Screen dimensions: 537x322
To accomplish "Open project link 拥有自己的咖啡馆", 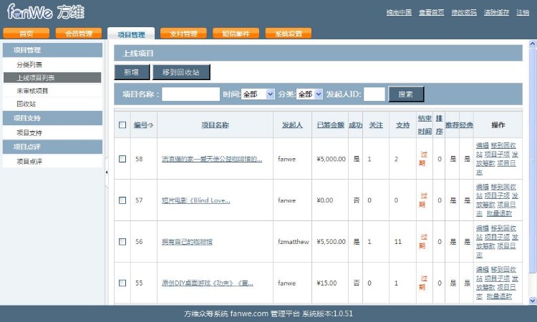I will tap(187, 242).
